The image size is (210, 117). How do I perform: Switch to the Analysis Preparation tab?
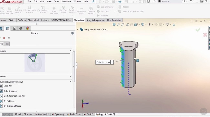(95, 20)
